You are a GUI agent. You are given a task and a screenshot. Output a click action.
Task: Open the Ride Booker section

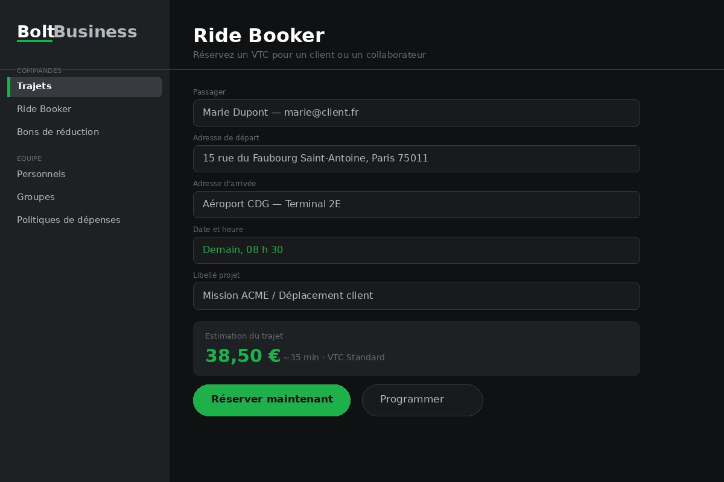pyautogui.click(x=44, y=109)
